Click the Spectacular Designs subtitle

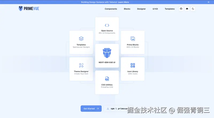[81, 47]
